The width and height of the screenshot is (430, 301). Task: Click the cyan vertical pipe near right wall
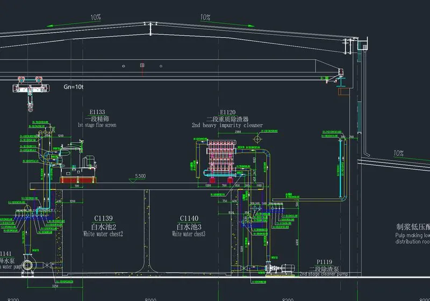point(340,168)
